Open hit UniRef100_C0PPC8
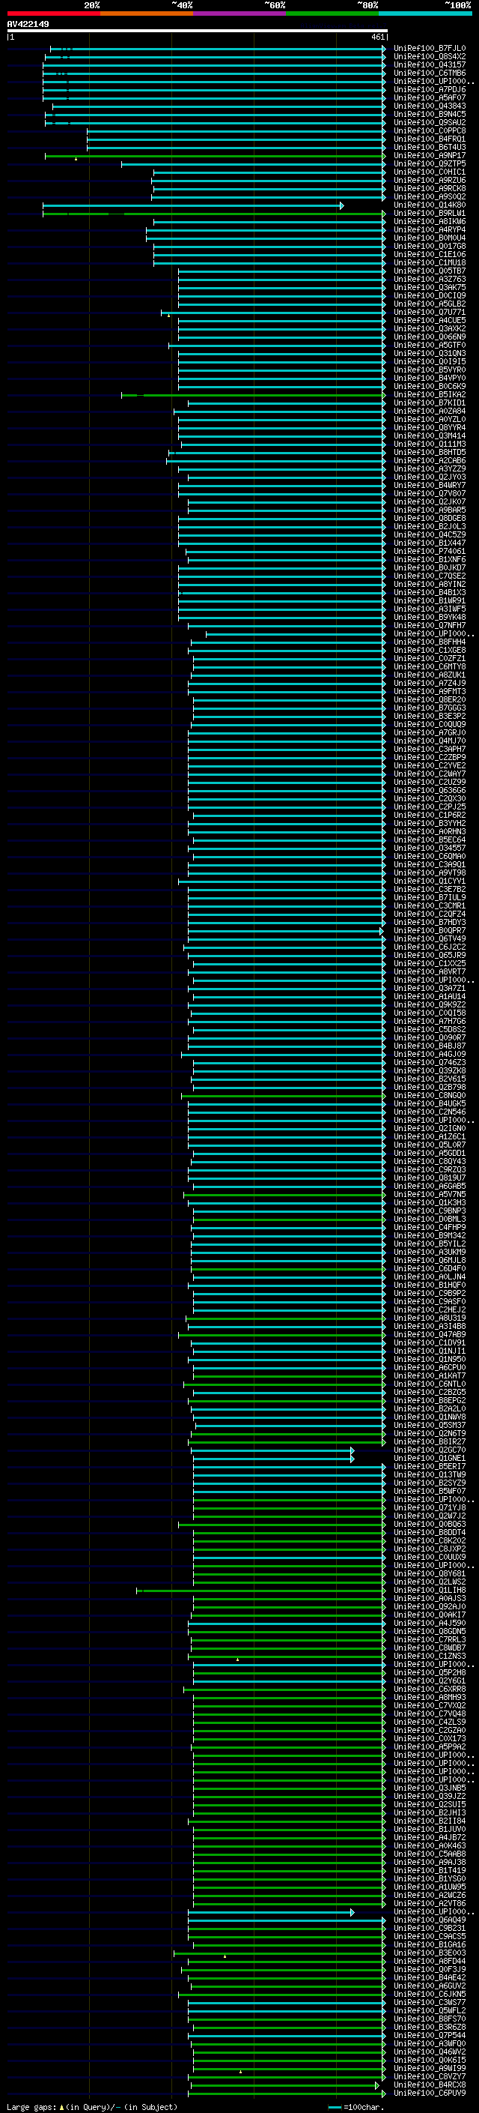 coord(429,130)
